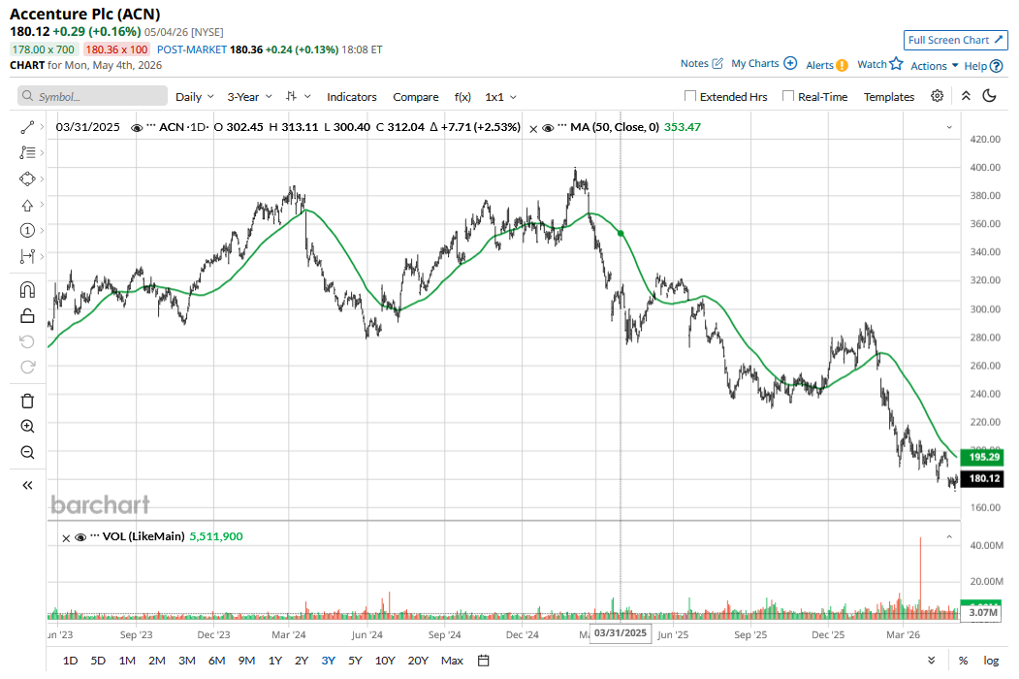The width and height of the screenshot is (1019, 679).
Task: Hide the MA (50) indicator eye icon
Action: tap(548, 128)
